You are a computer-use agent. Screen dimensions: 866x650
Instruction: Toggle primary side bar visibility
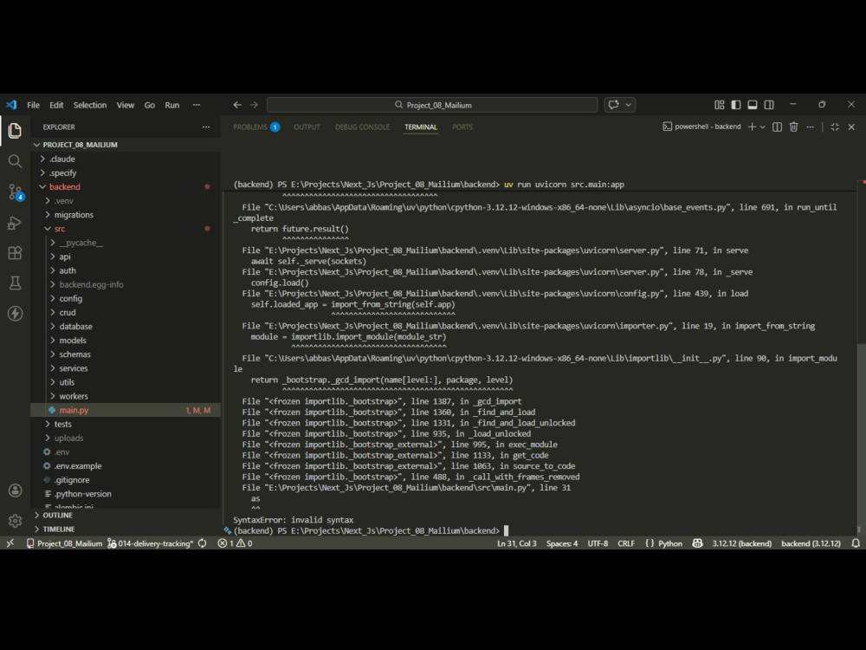(735, 105)
